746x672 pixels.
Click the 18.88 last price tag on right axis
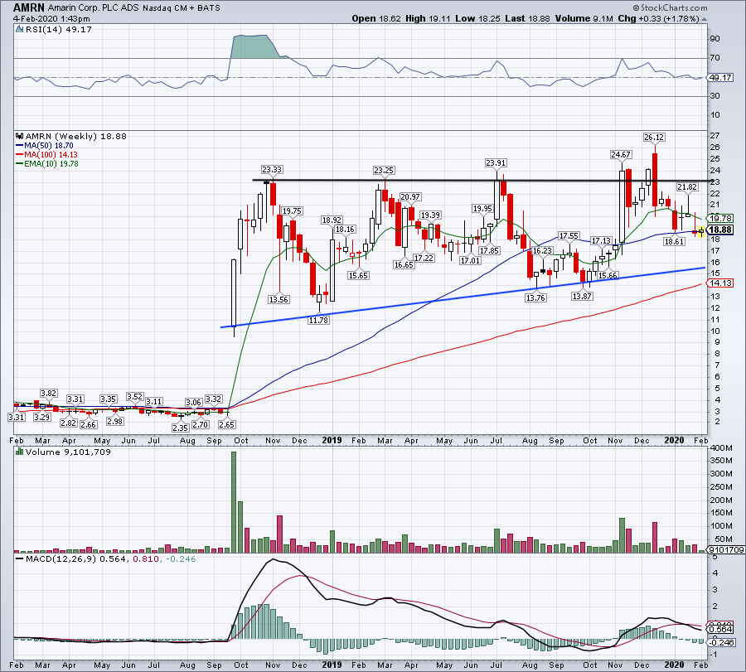point(720,230)
